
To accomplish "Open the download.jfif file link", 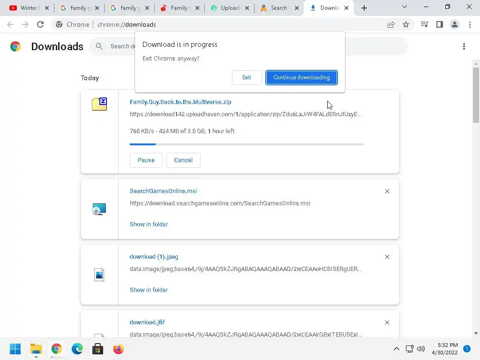I will click(147, 322).
